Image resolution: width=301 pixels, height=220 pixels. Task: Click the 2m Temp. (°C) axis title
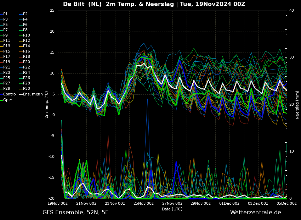(x=47, y=105)
